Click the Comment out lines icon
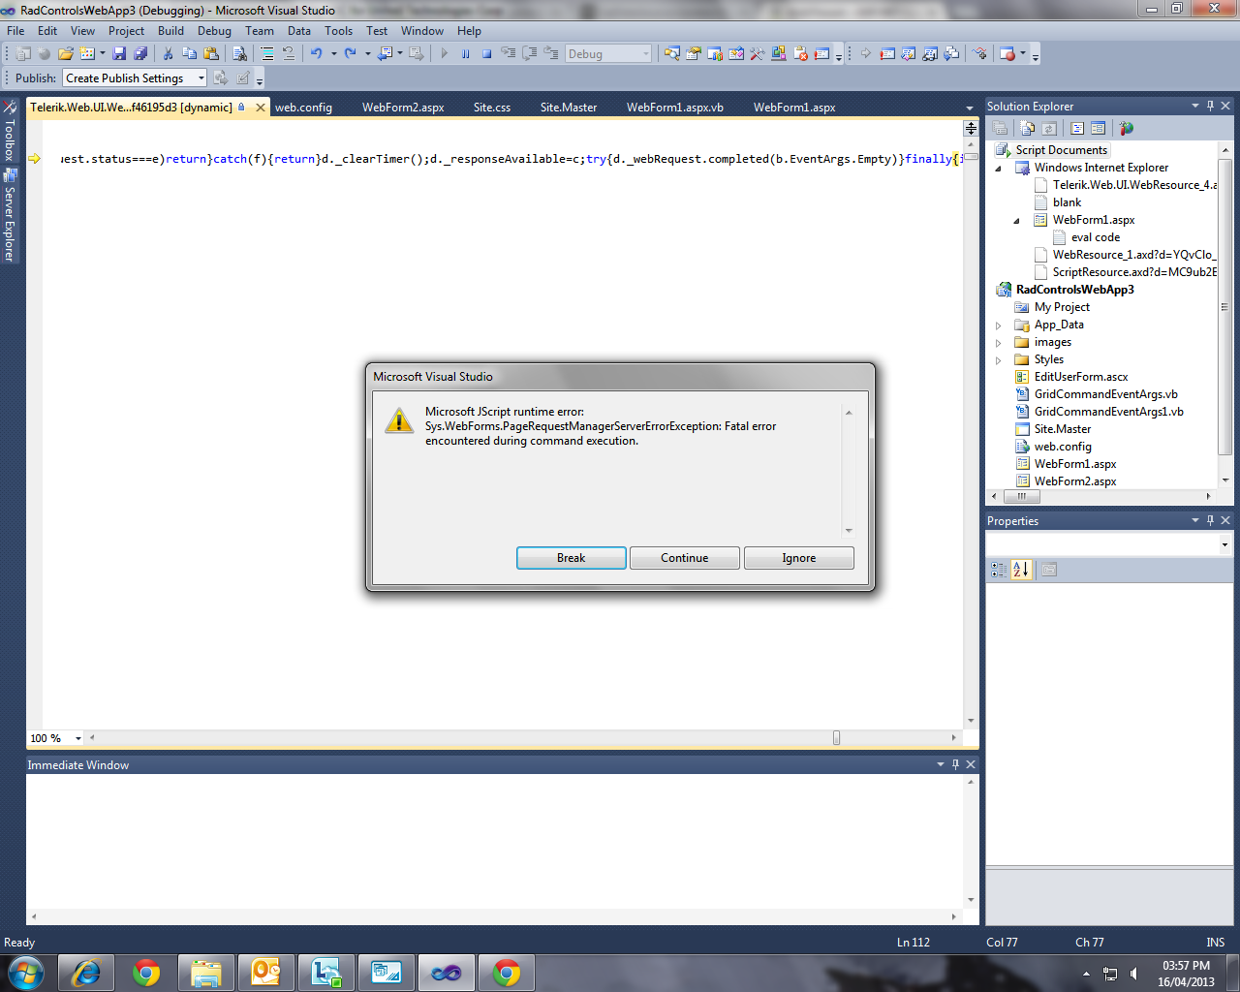Image resolution: width=1240 pixels, height=992 pixels. pyautogui.click(x=266, y=54)
